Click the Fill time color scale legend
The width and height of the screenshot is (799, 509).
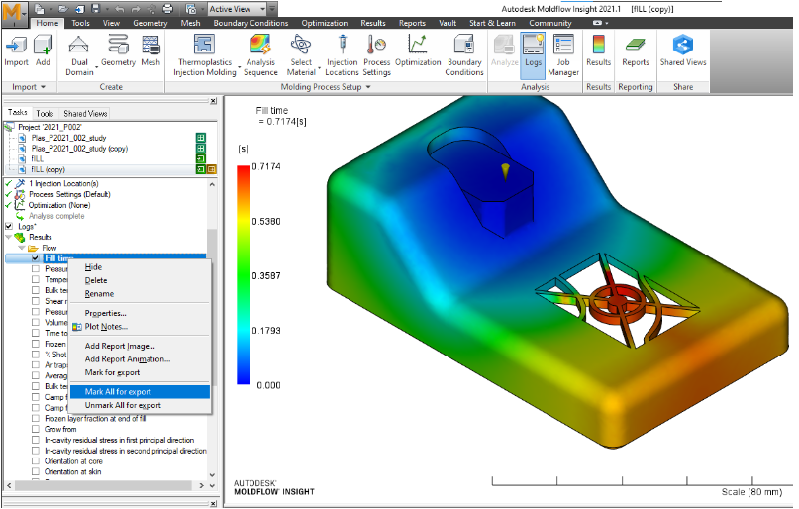point(244,274)
